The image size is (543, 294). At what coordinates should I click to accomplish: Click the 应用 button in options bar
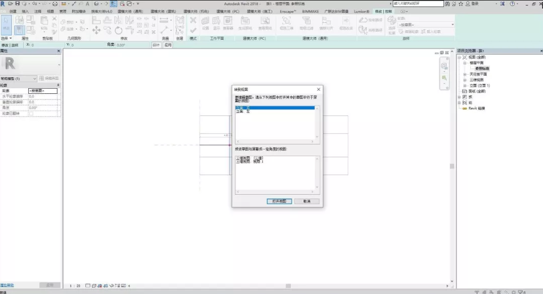pyautogui.click(x=168, y=45)
